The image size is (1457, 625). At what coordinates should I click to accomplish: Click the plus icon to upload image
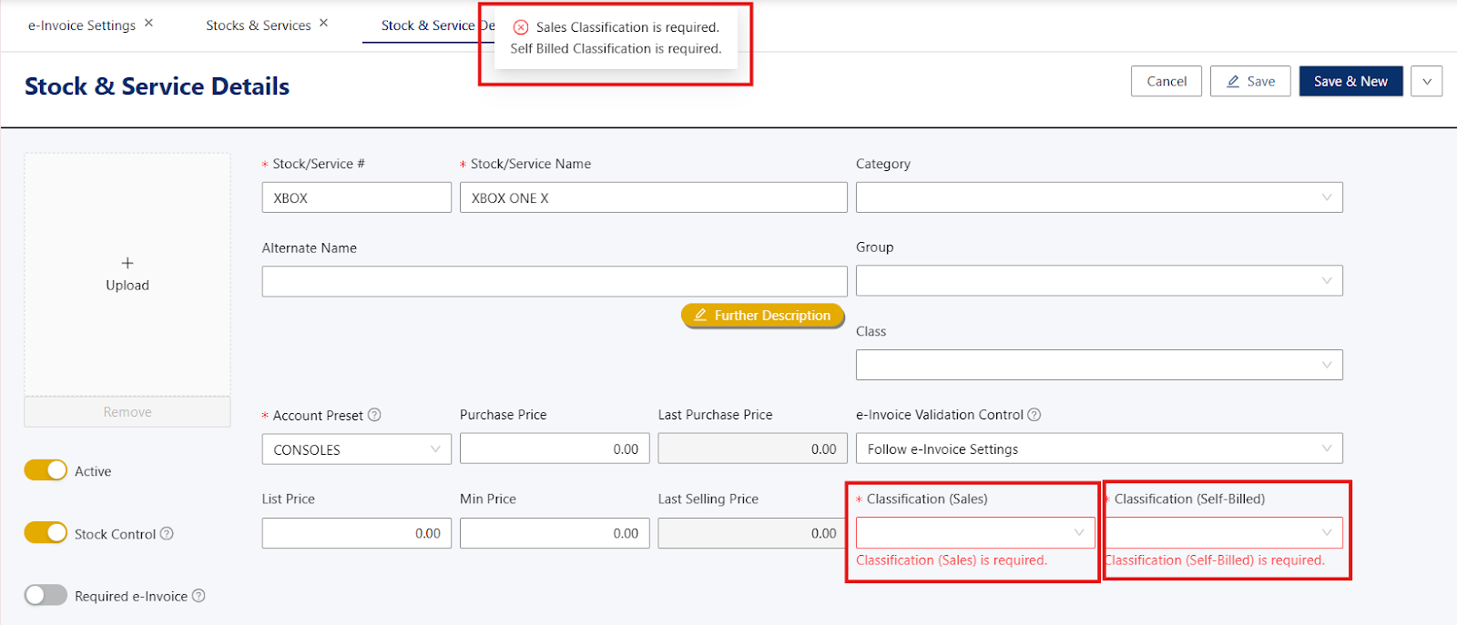pyautogui.click(x=127, y=263)
